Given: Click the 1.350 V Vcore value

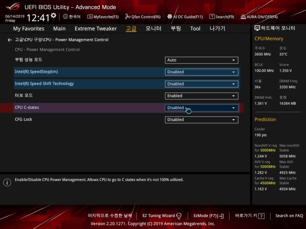Looking at the screenshot, I should coord(285,71).
